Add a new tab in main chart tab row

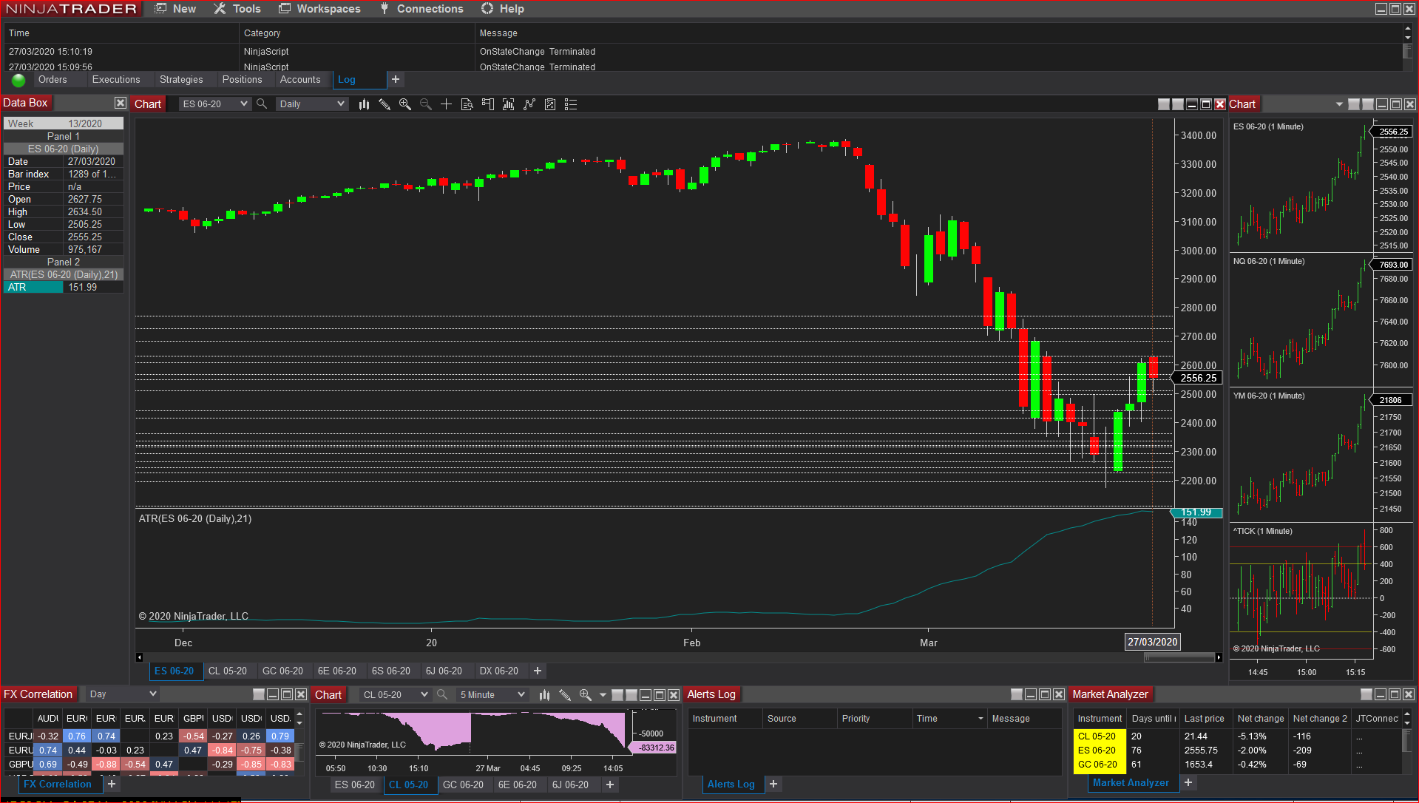(538, 671)
